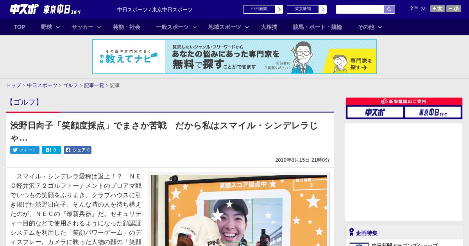Image resolution: width=469 pixels, height=246 pixels.
Task: Click 中スポ subscription banner button
Action: [x=375, y=112]
